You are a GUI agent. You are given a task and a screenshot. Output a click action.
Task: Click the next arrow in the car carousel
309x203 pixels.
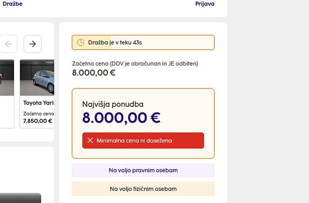pos(32,44)
